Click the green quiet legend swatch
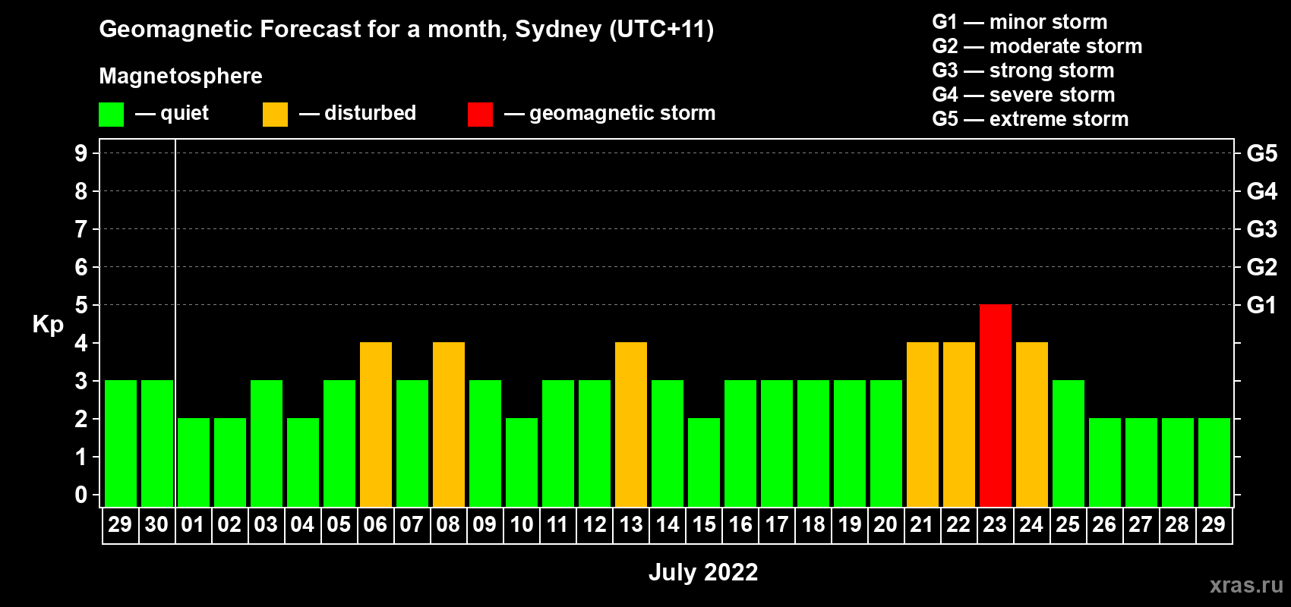This screenshot has height=607, width=1291. tap(112, 115)
